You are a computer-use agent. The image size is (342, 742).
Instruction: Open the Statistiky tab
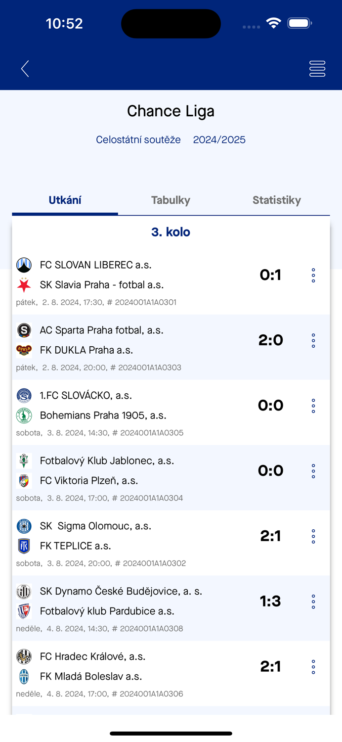pyautogui.click(x=277, y=200)
